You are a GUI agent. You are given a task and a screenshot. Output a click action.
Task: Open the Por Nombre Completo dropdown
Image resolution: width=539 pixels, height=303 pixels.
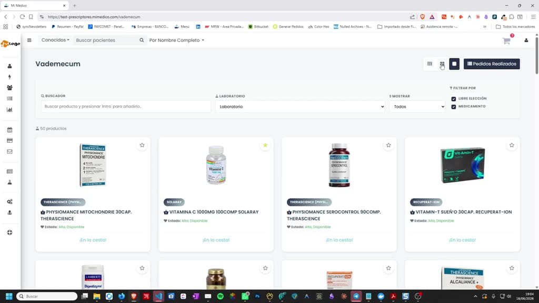pos(177,40)
